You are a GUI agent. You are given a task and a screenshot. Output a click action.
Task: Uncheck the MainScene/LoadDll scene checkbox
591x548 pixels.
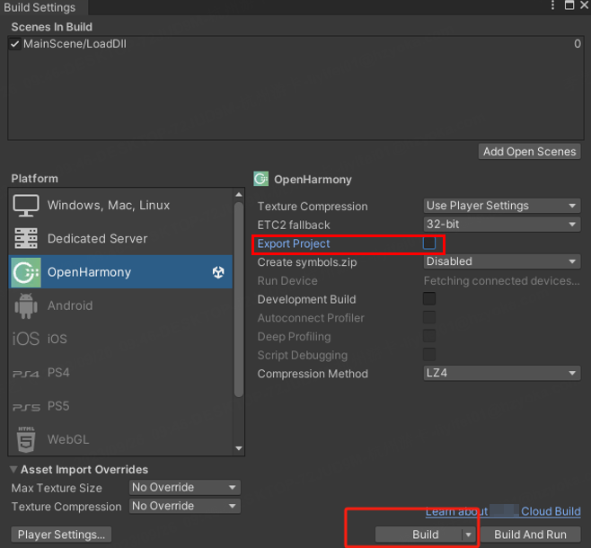pyautogui.click(x=14, y=43)
